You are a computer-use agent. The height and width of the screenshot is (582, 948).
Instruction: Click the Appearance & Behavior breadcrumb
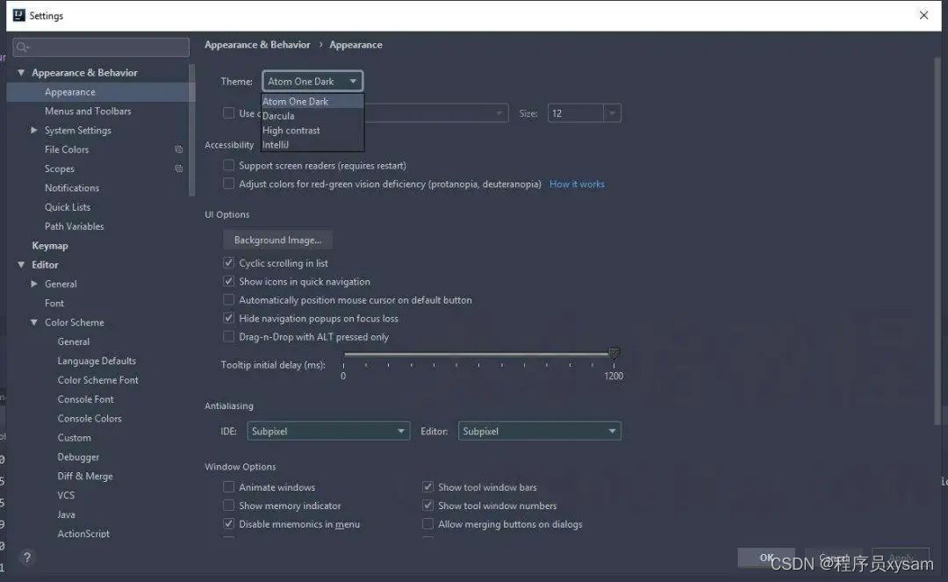click(257, 45)
